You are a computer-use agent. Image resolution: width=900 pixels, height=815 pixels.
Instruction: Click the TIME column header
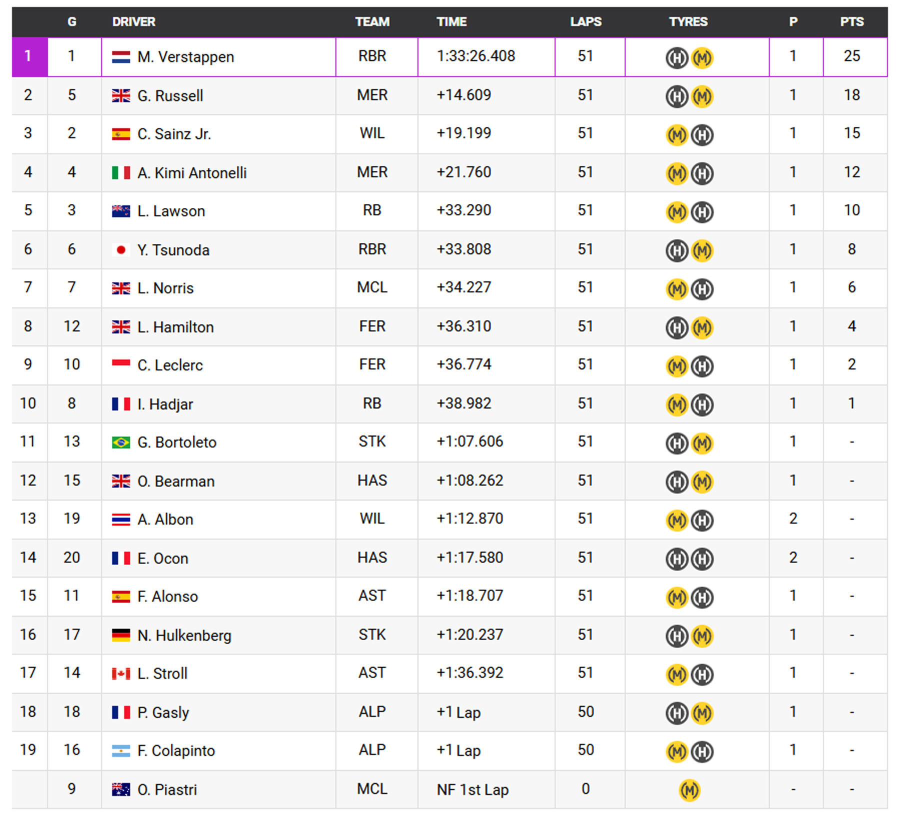pos(451,22)
